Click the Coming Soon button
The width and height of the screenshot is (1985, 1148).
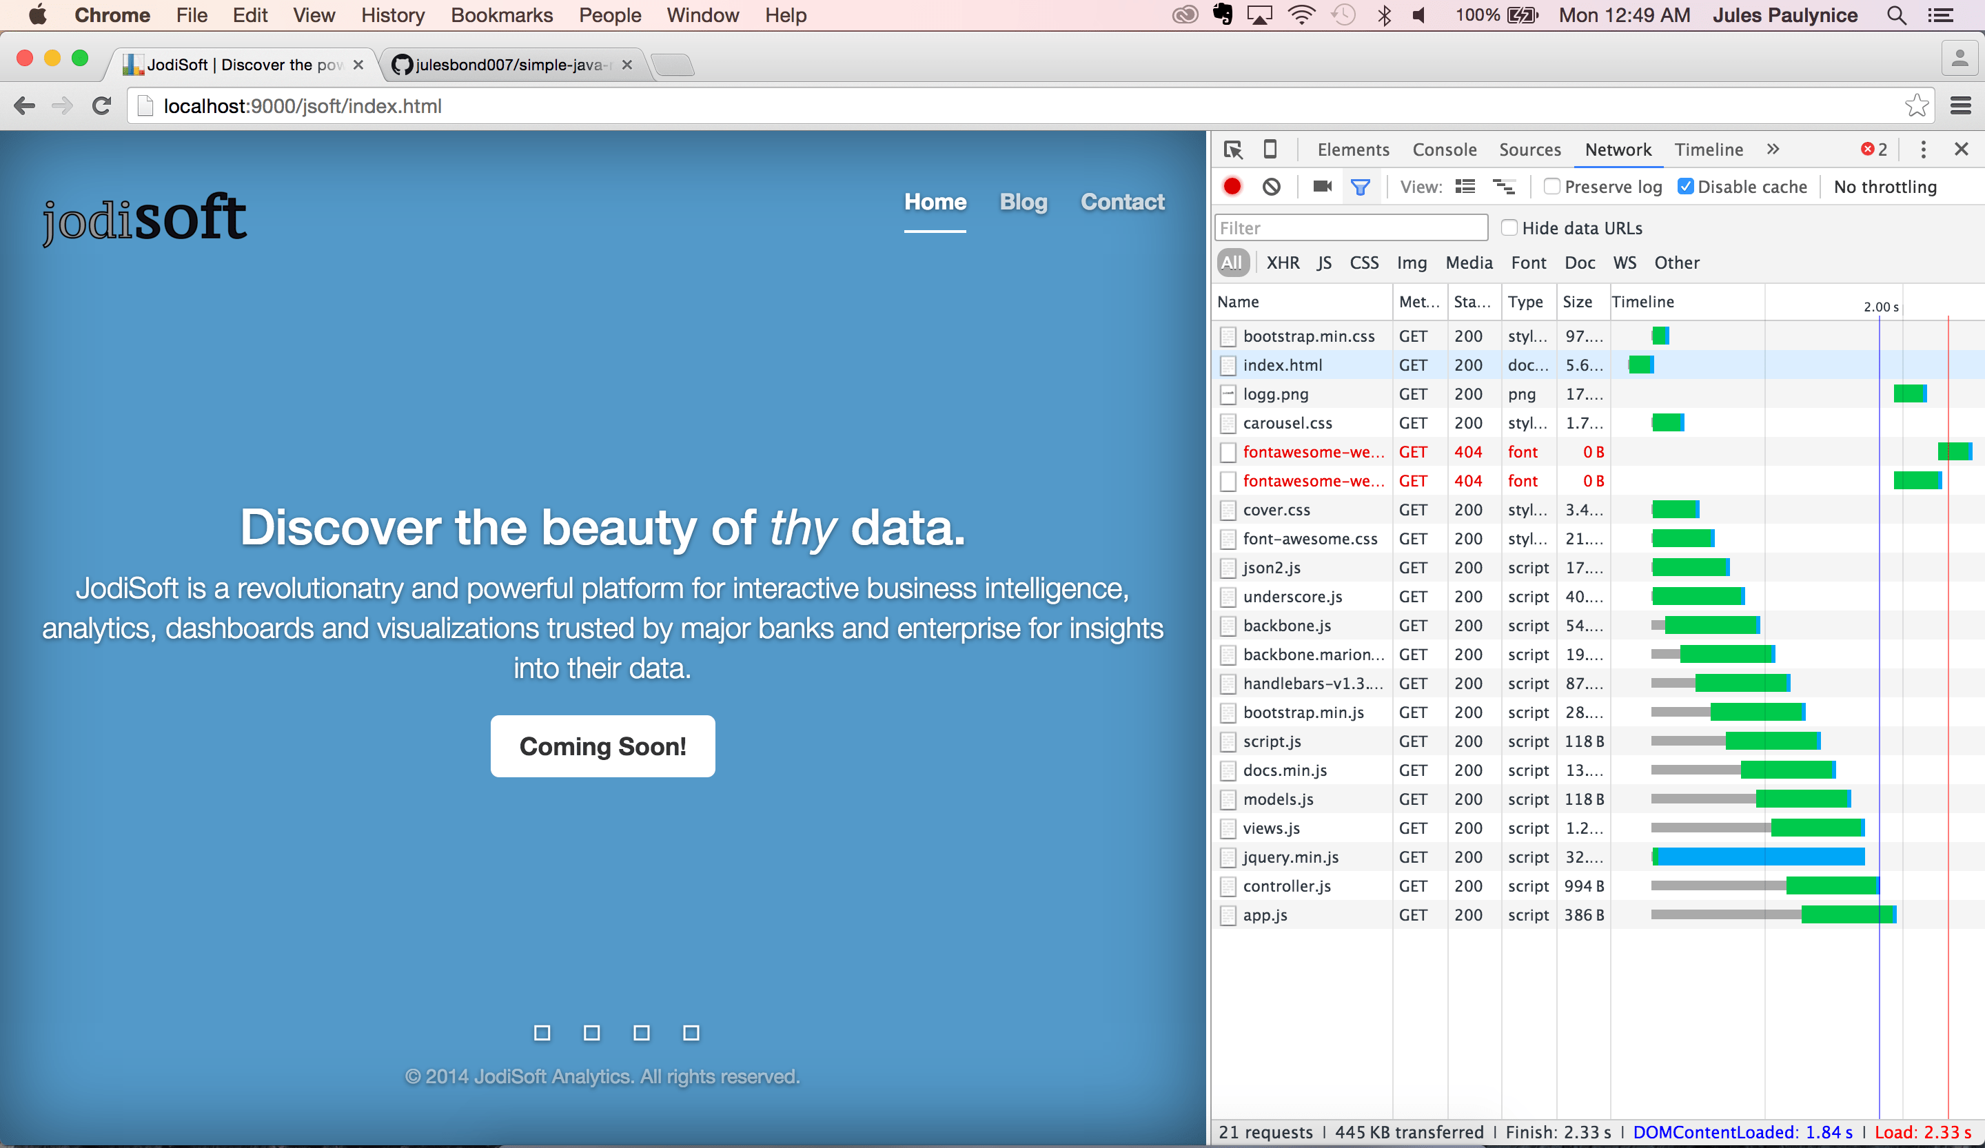(602, 746)
